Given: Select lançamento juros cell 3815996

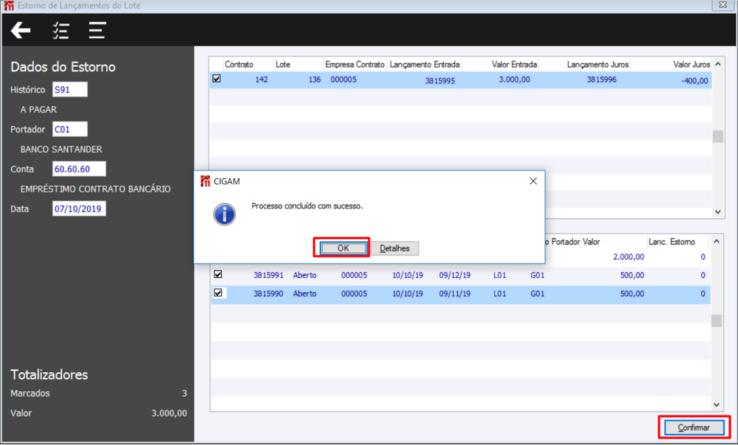Looking at the screenshot, I should 602,79.
